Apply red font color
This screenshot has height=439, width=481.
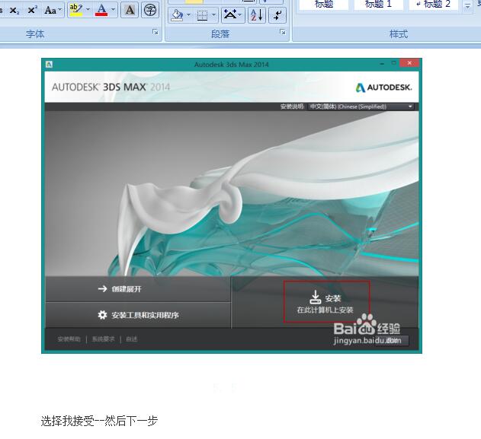coord(101,11)
